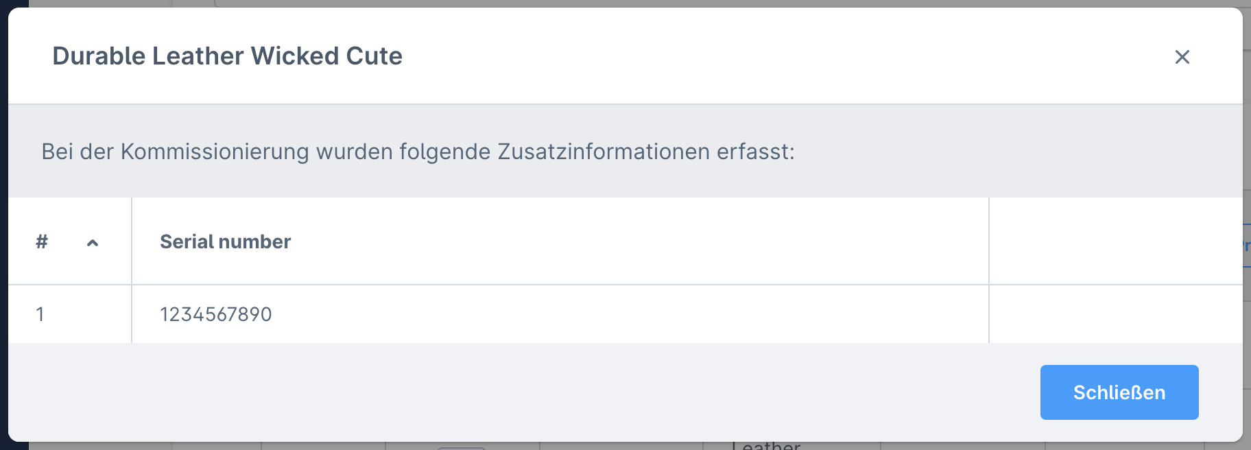The height and width of the screenshot is (450, 1251).
Task: Select row number 1 in the table
Action: pos(41,314)
